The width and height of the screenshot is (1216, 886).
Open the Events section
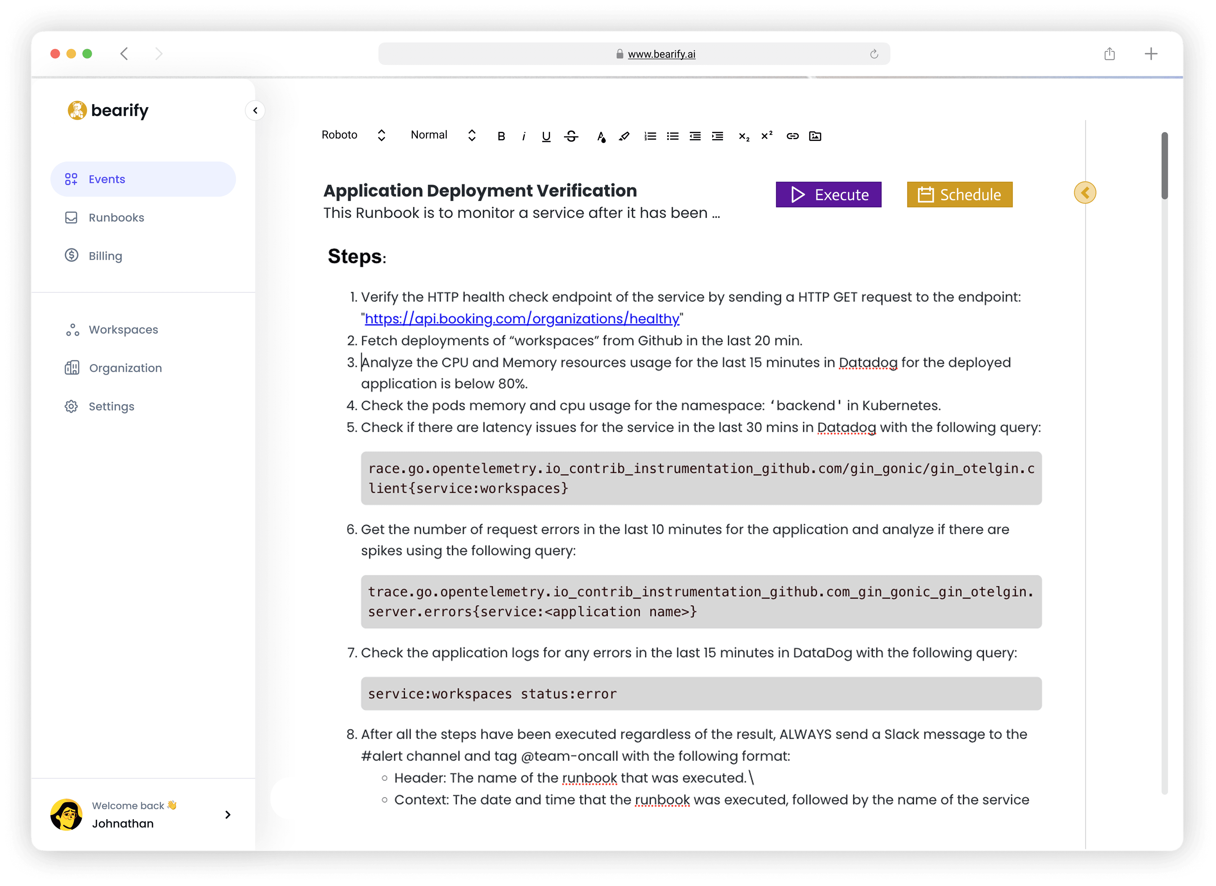143,179
